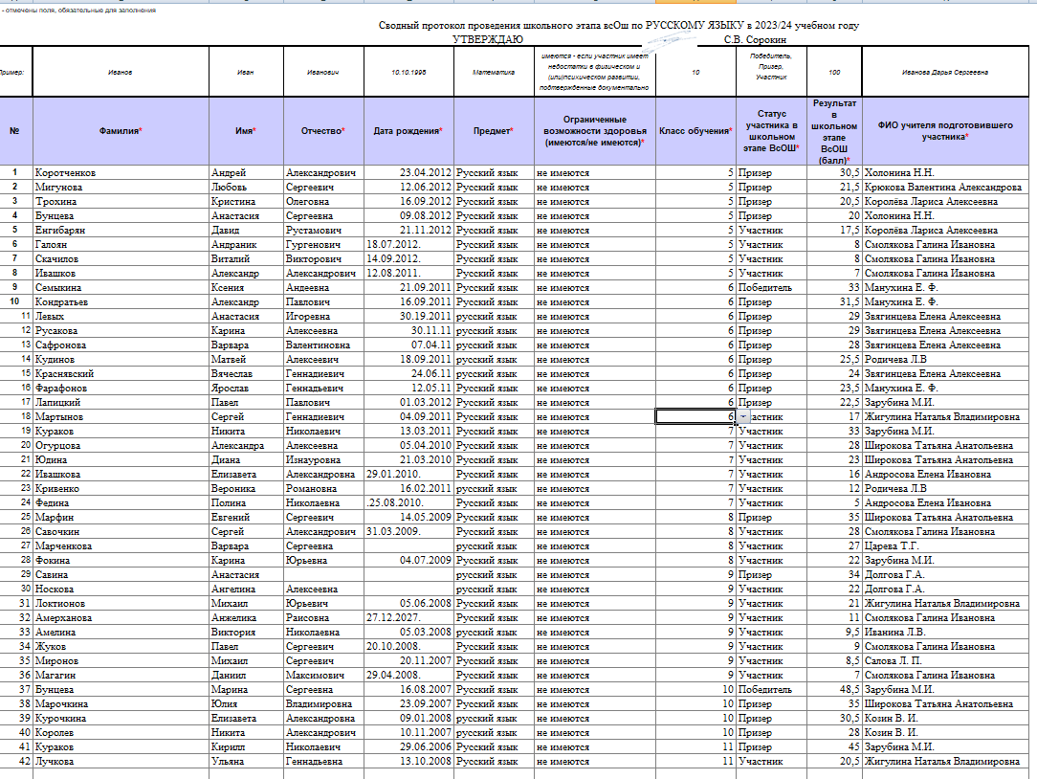Select the Участник status in Юдина's row
This screenshot has width=1037, height=779.
pyautogui.click(x=761, y=460)
